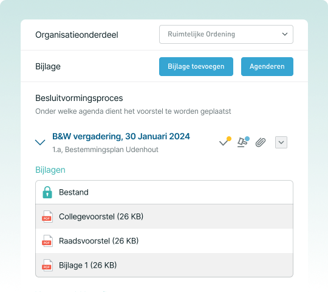Click the checkmark status icon

225,141
